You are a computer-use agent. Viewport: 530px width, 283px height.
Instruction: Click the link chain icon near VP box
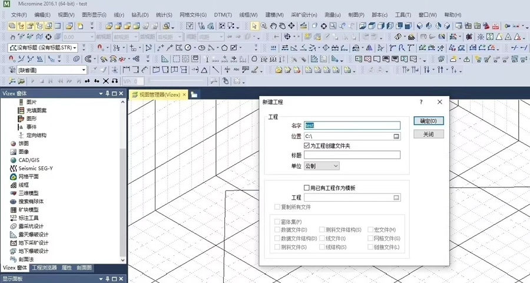coord(115,81)
